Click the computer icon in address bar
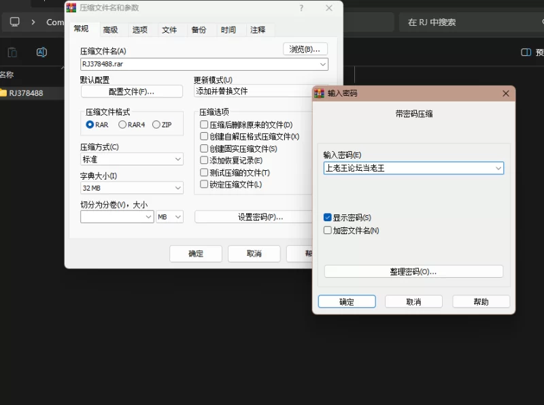This screenshot has width=544, height=405. (x=14, y=22)
